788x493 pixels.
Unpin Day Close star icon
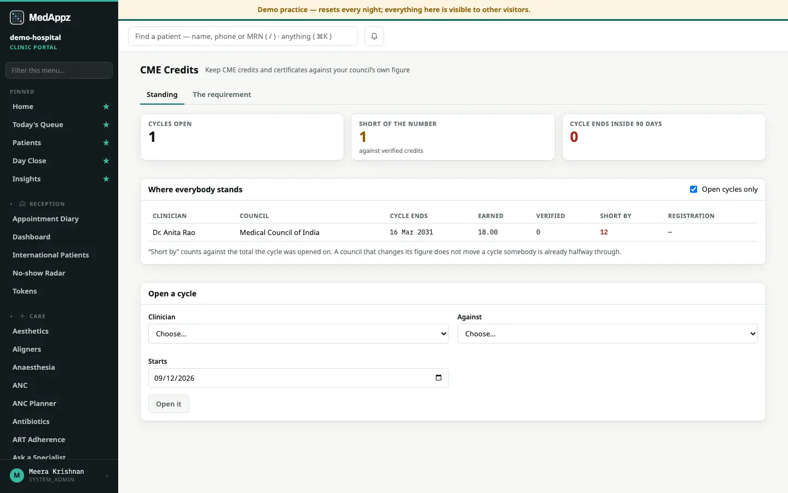106,161
